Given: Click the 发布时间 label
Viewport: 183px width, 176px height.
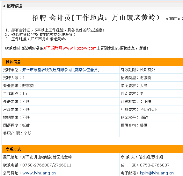Looking at the screenshot, I should coord(173,19).
